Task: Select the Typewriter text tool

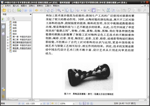Action: click(x=113, y=10)
